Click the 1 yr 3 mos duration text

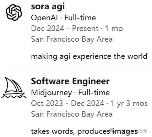129,103
